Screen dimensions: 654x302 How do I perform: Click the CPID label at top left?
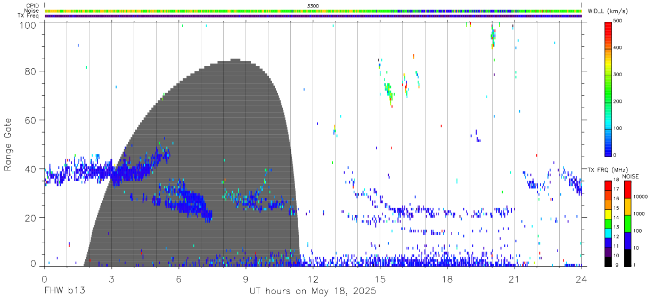pyautogui.click(x=32, y=6)
